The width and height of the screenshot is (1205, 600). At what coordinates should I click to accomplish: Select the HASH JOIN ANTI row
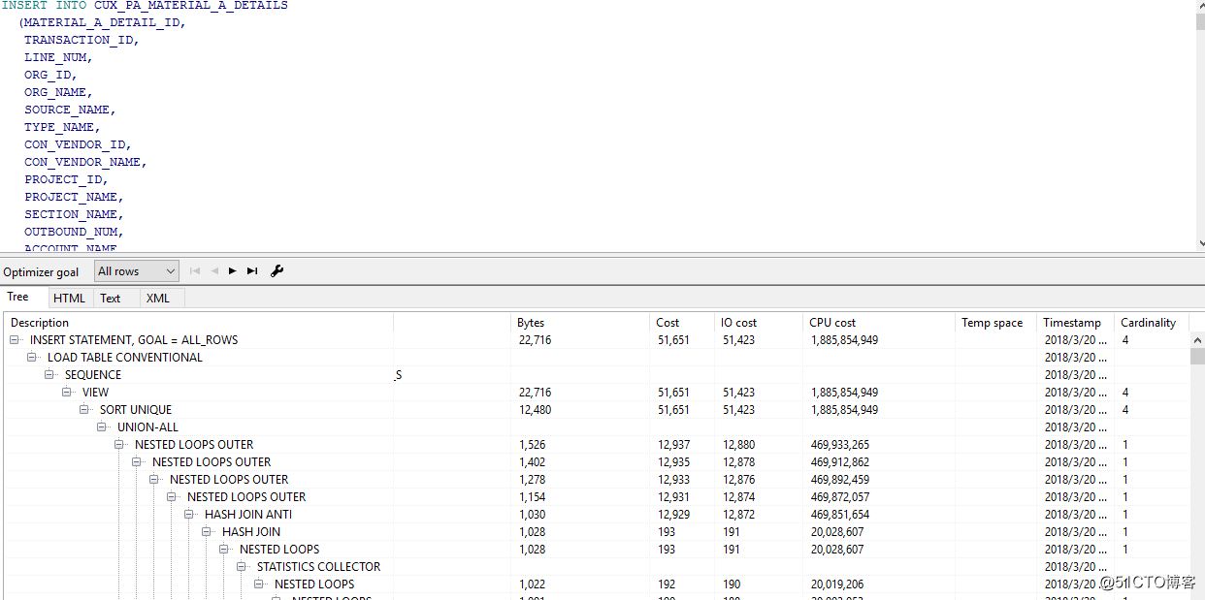tap(597, 515)
